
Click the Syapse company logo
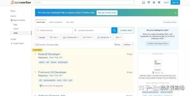[158, 63]
